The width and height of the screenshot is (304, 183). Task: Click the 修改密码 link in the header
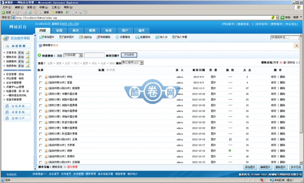[262, 24]
